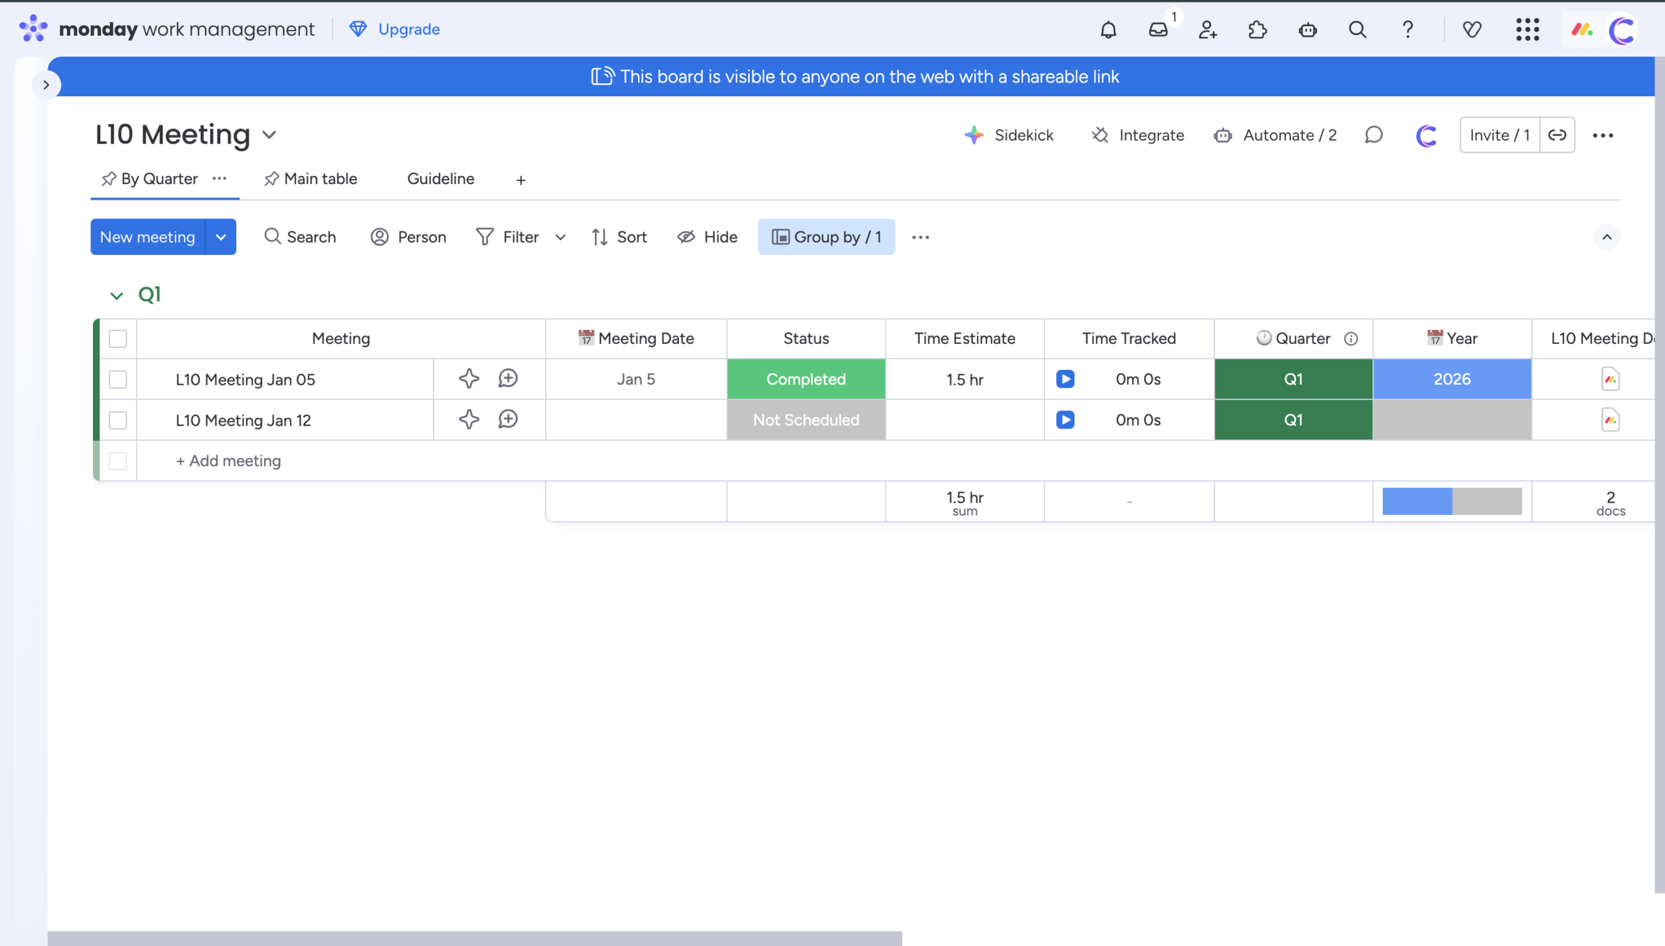This screenshot has height=946, width=1665.
Task: Select the L10 Meeting Jan 05 checkbox
Action: [118, 380]
